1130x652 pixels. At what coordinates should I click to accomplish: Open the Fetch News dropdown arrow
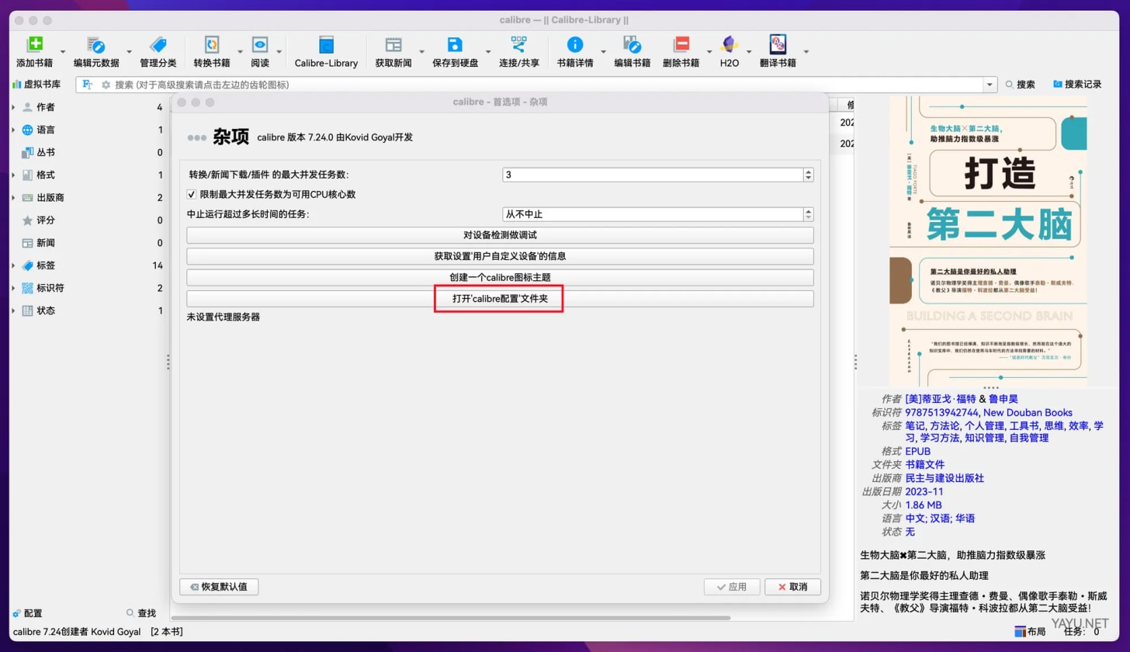click(x=422, y=52)
